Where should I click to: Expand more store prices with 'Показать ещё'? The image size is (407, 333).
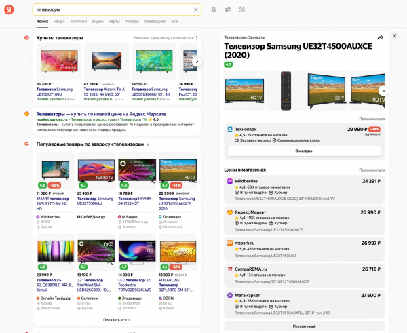(x=304, y=326)
